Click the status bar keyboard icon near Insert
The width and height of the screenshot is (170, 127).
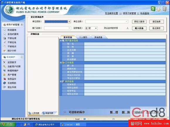tap(84, 119)
